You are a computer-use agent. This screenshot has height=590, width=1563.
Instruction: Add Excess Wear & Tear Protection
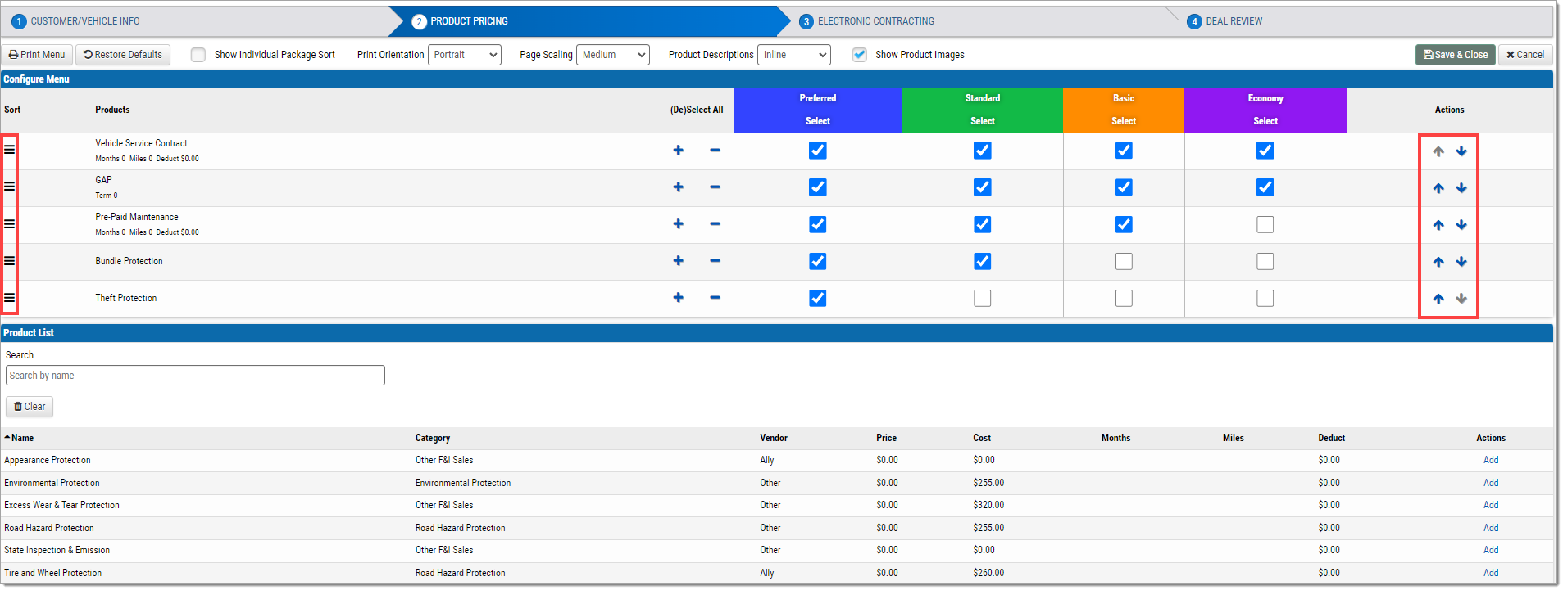click(1491, 505)
